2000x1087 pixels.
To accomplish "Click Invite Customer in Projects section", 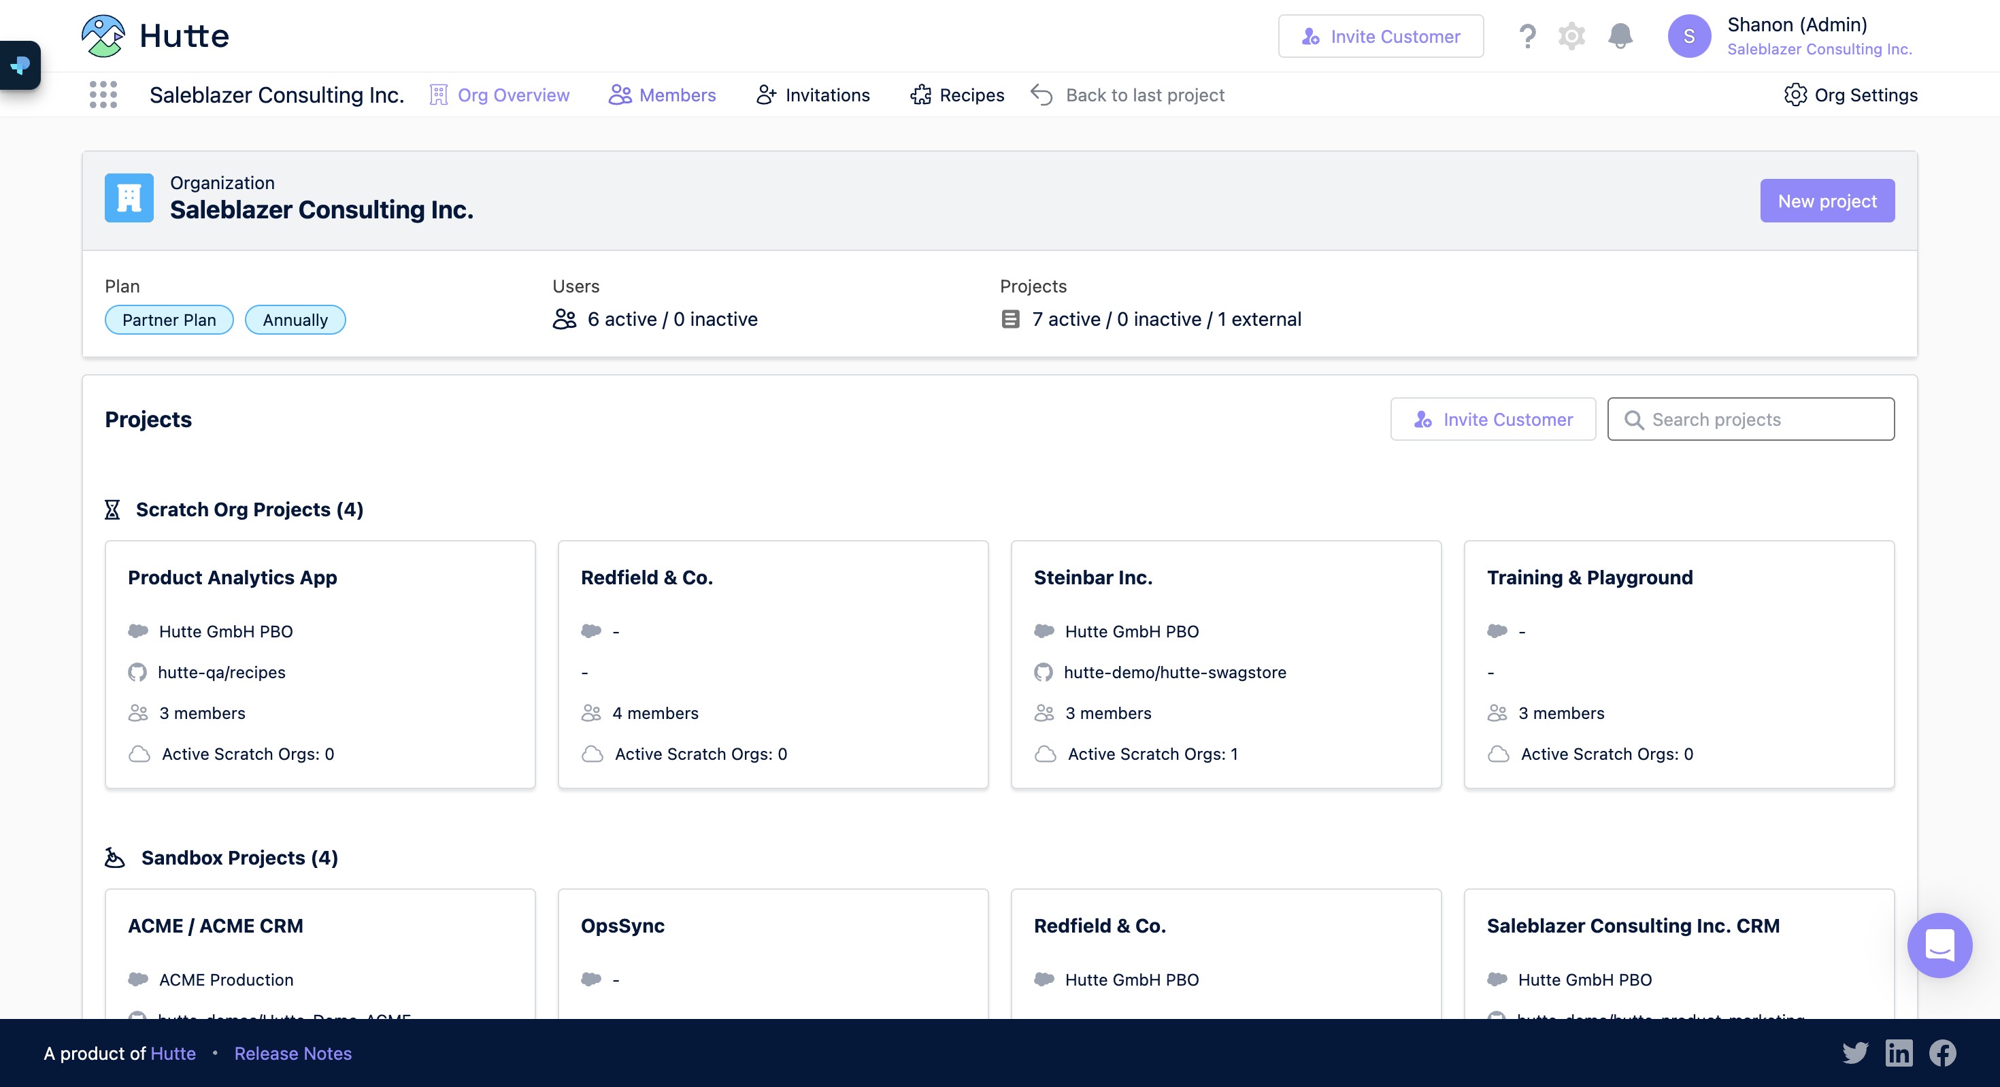I will (x=1493, y=419).
